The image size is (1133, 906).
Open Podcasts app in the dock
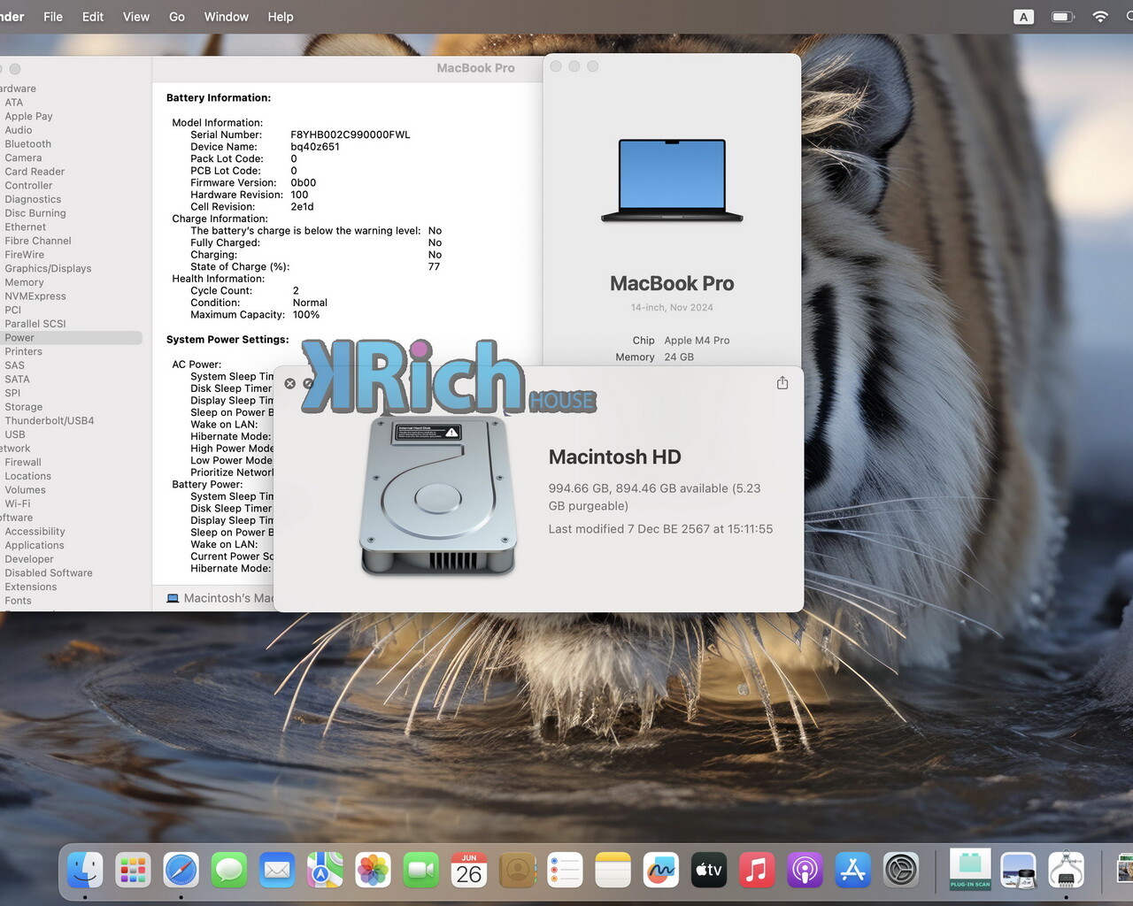[x=805, y=871]
